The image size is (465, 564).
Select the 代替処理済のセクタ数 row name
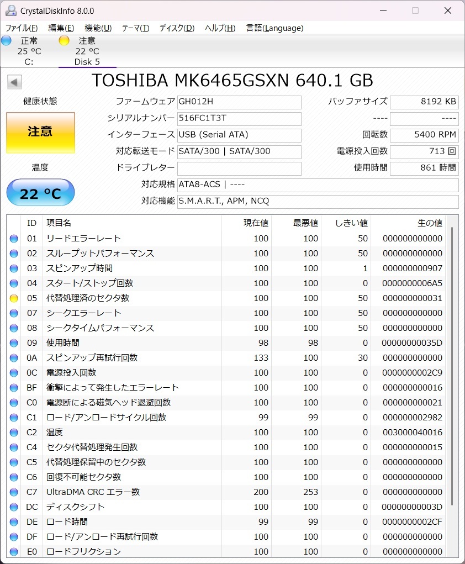pos(88,298)
